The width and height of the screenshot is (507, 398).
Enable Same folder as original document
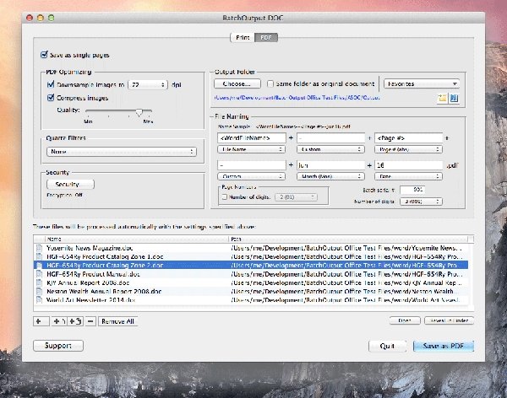[x=270, y=84]
